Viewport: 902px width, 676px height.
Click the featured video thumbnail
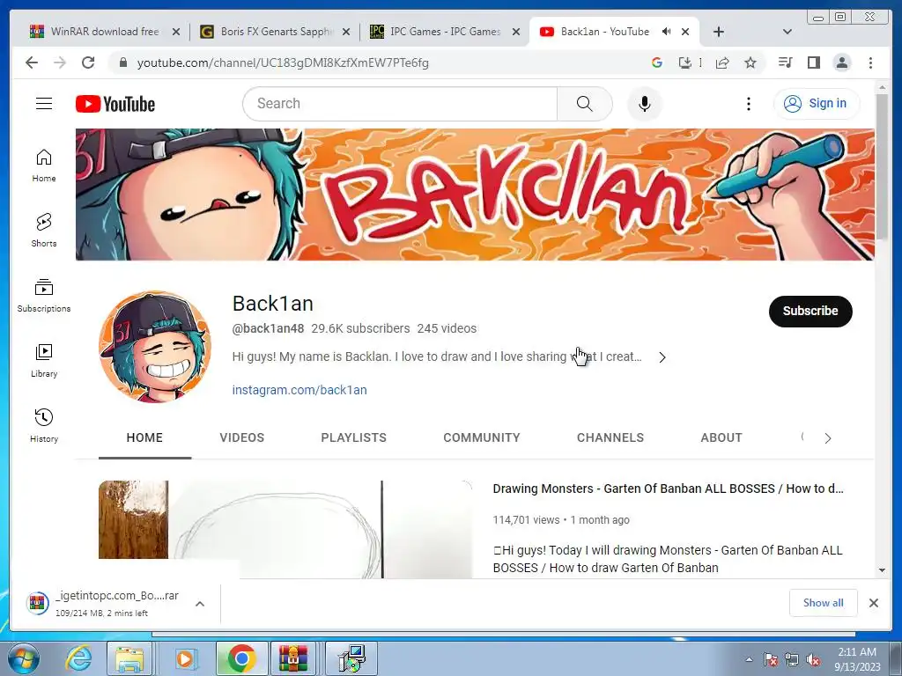(x=285, y=529)
